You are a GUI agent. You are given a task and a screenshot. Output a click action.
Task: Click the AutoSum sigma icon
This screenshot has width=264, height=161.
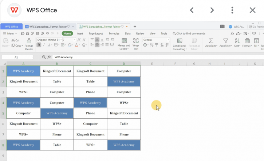click(x=211, y=41)
